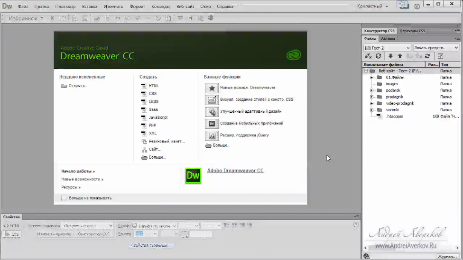Click the Свойства страницы... button
This screenshot has height=260, width=463.
tap(151, 245)
